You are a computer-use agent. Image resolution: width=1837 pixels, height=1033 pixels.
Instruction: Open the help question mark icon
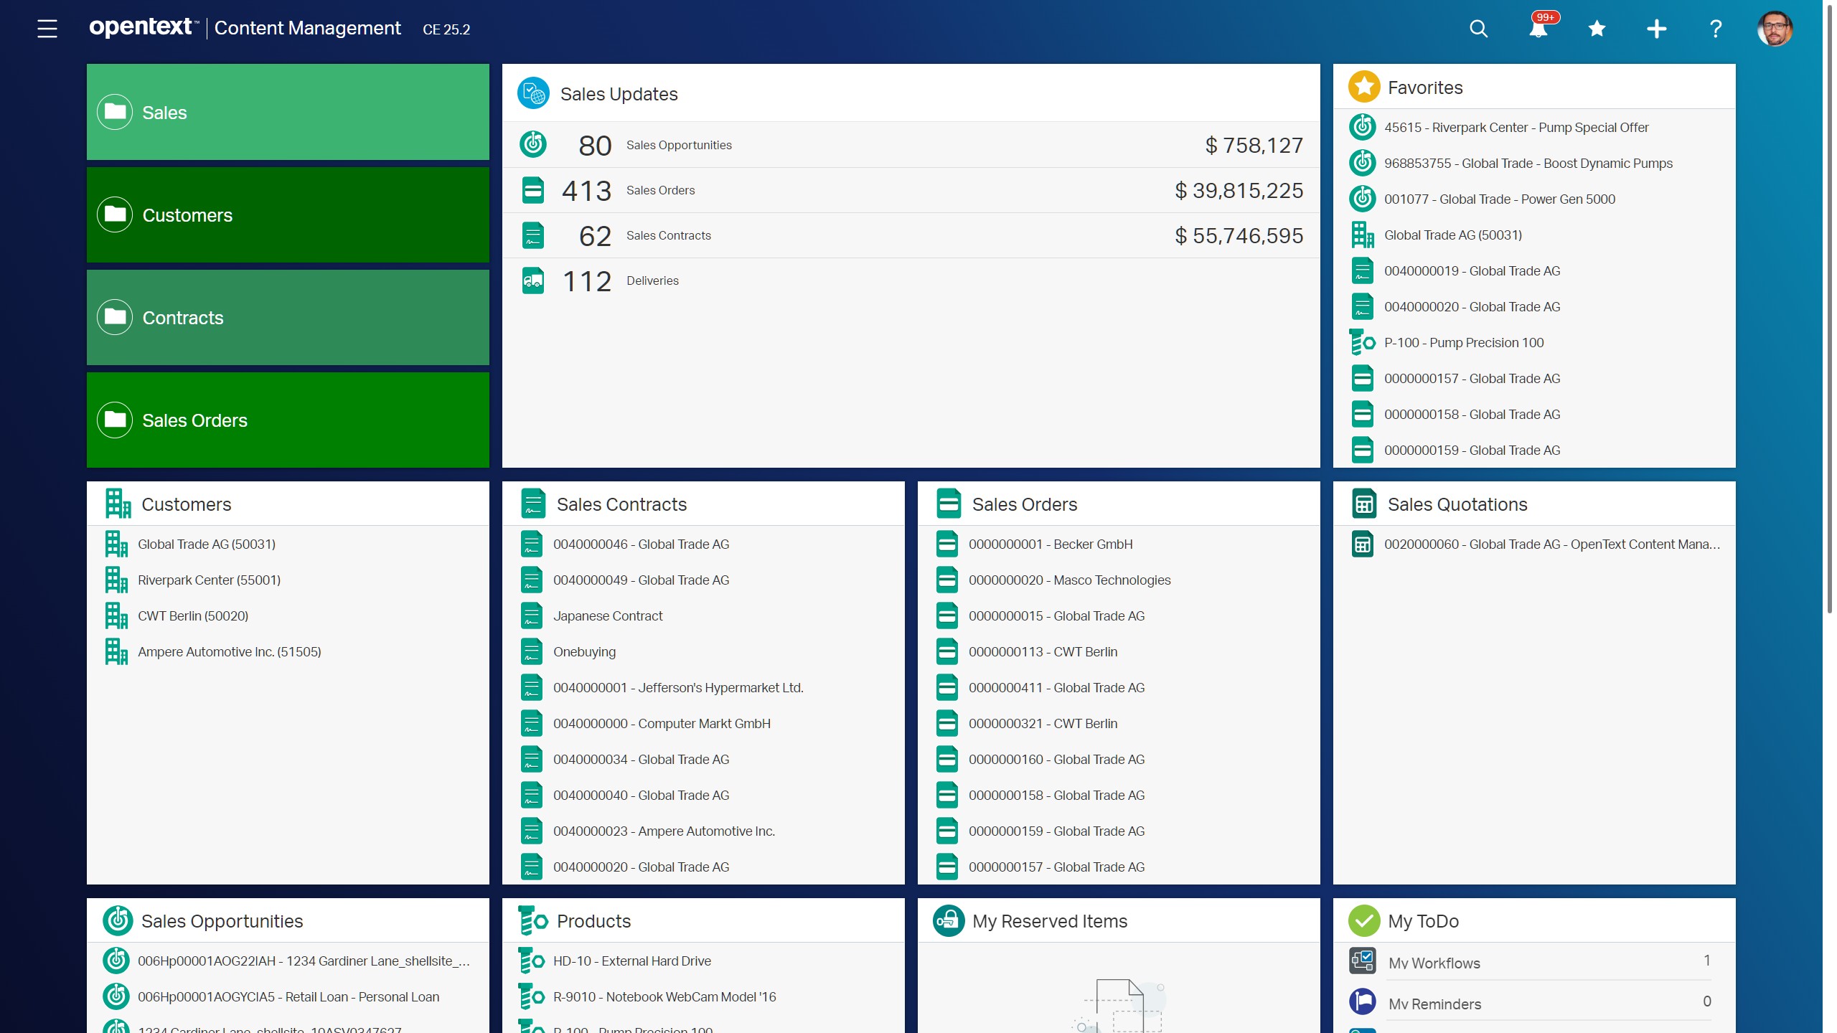tap(1716, 29)
